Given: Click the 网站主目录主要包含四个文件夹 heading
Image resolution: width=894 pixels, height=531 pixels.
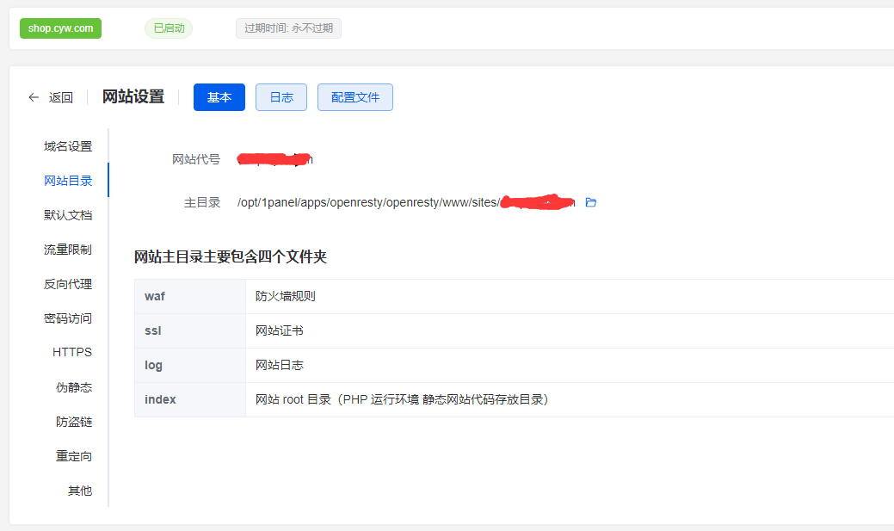Looking at the screenshot, I should 231,256.
